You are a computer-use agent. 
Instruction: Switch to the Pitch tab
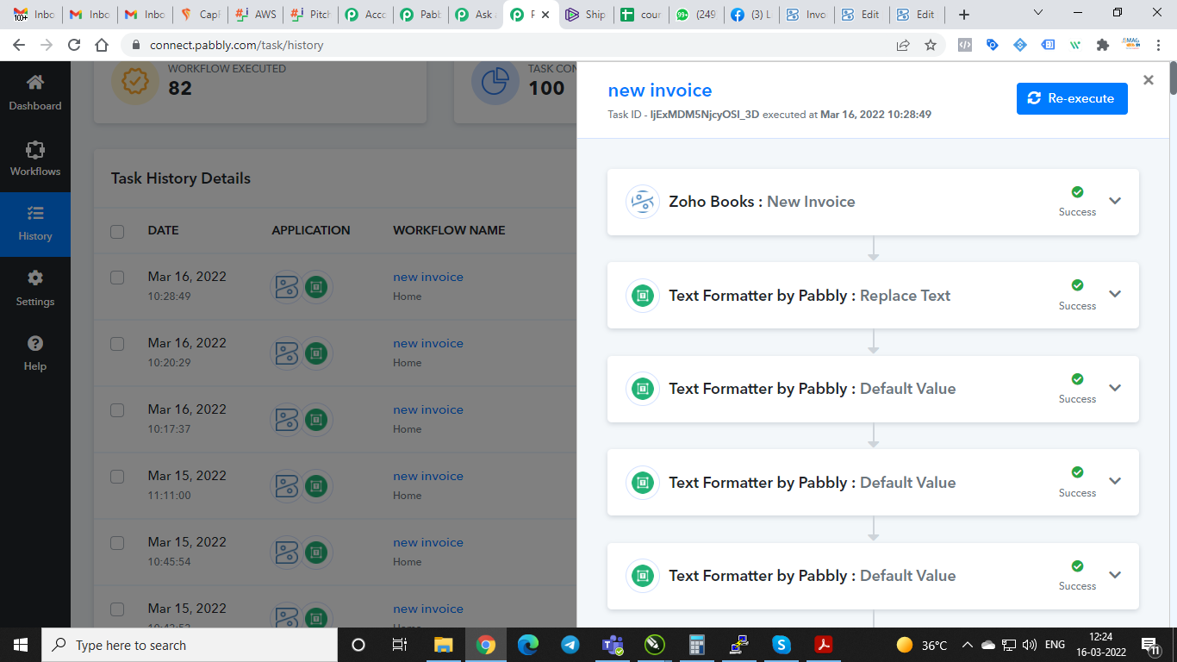click(311, 15)
